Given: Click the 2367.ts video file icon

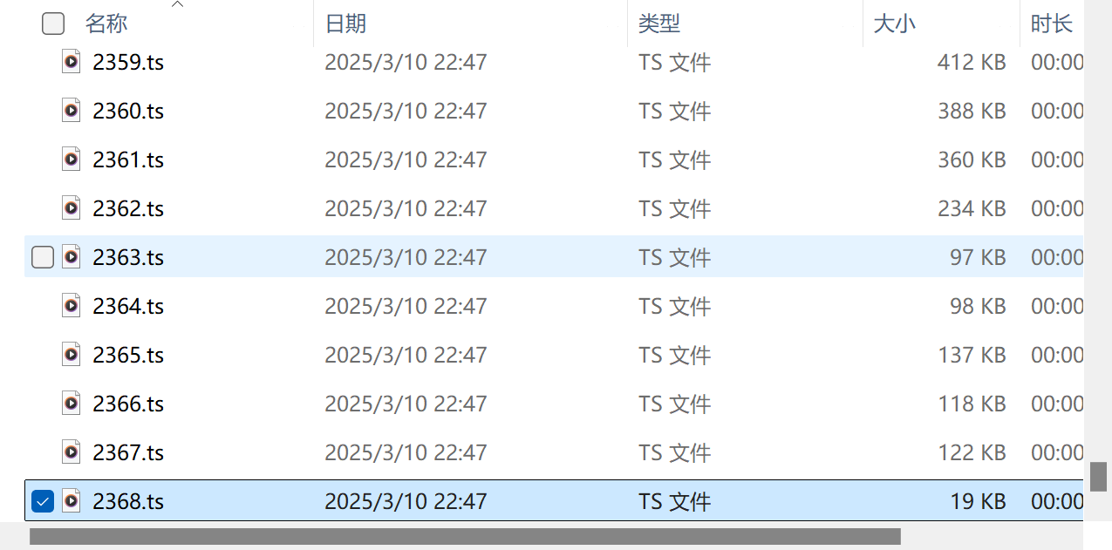Looking at the screenshot, I should pos(72,452).
